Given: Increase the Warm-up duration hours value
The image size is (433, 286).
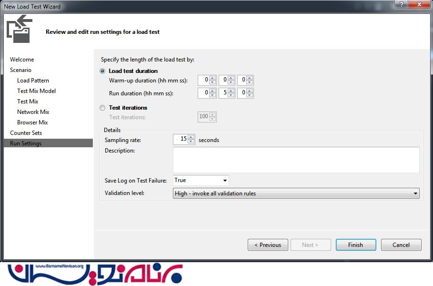Looking at the screenshot, I should coord(212,78).
